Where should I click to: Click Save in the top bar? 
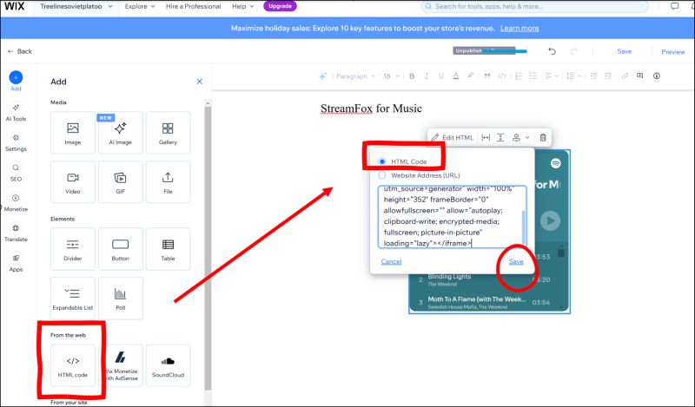624,51
